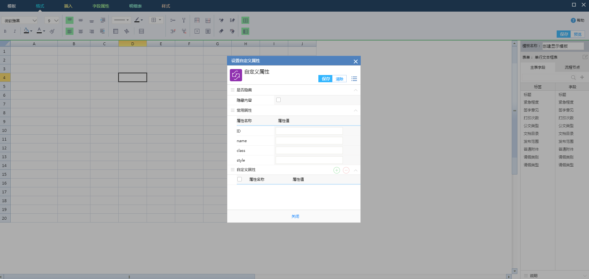Collapse the 是否隐藏 section

356,90
